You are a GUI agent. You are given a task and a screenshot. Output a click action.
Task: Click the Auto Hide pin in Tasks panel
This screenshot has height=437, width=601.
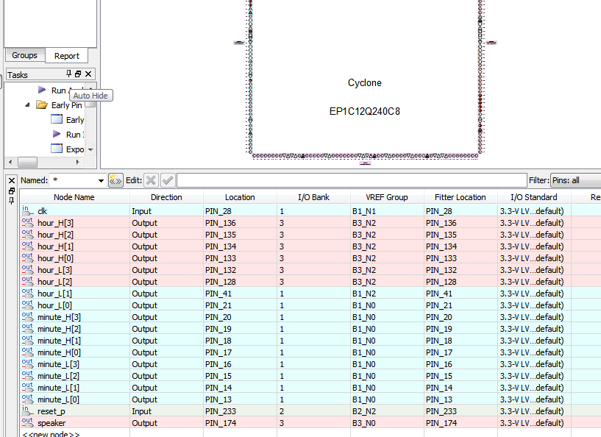pyautogui.click(x=69, y=74)
